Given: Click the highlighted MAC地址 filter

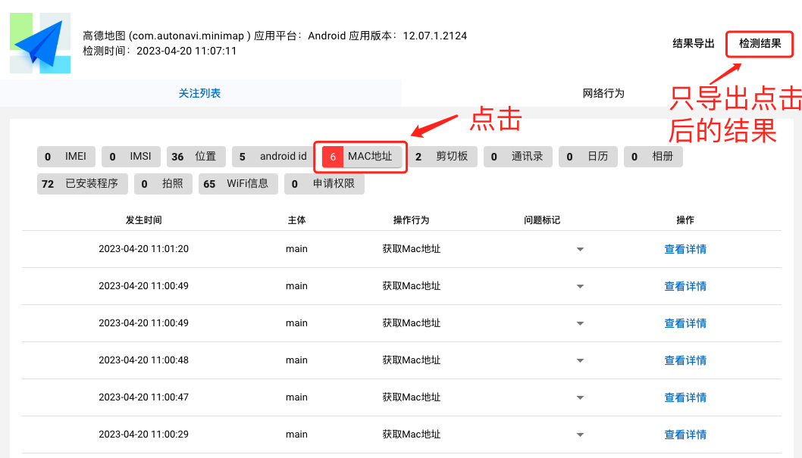Looking at the screenshot, I should [x=360, y=156].
